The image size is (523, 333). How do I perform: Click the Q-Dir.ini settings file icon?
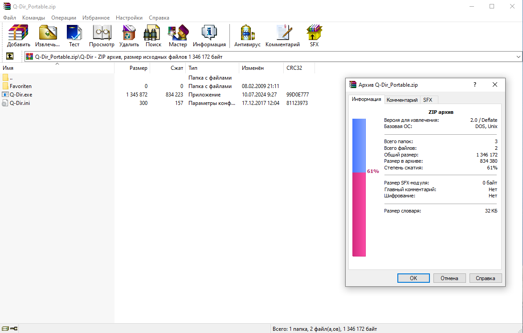pos(5,103)
